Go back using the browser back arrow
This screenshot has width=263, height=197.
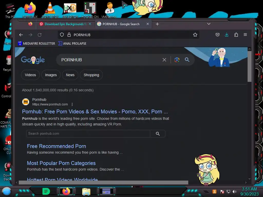(x=21, y=35)
